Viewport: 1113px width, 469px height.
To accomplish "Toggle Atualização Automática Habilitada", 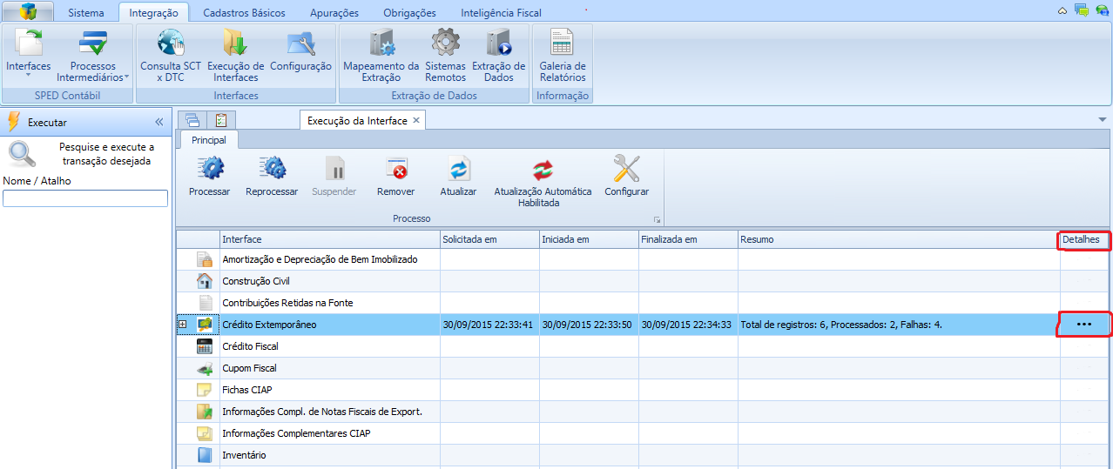I will 543,169.
